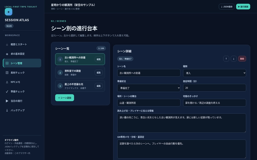Click into the 読み上げ文 textarea
This screenshot has height=160, width=257.
[x=182, y=123]
